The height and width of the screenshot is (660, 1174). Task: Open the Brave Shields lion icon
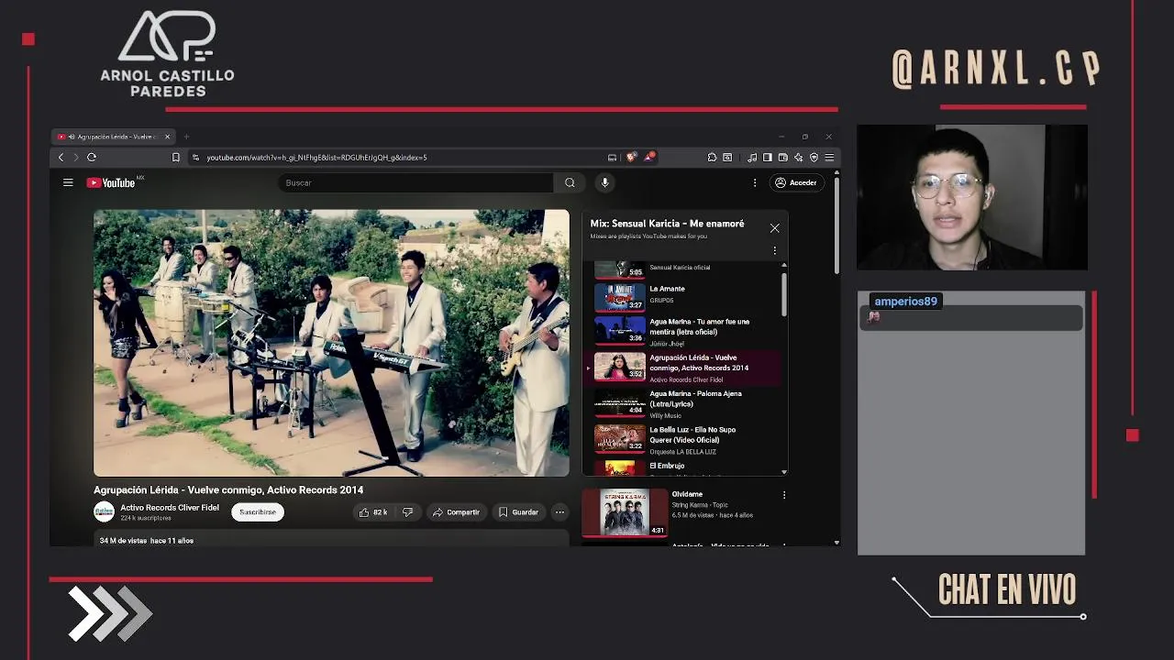click(x=631, y=157)
